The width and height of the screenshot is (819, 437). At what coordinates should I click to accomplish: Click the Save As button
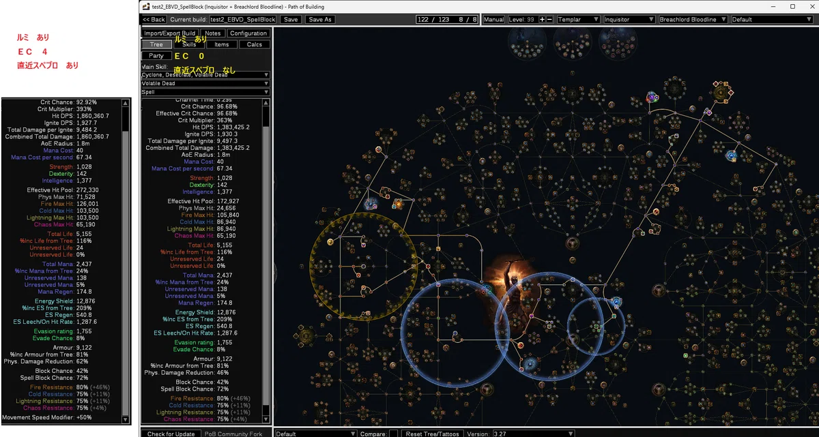(x=320, y=20)
